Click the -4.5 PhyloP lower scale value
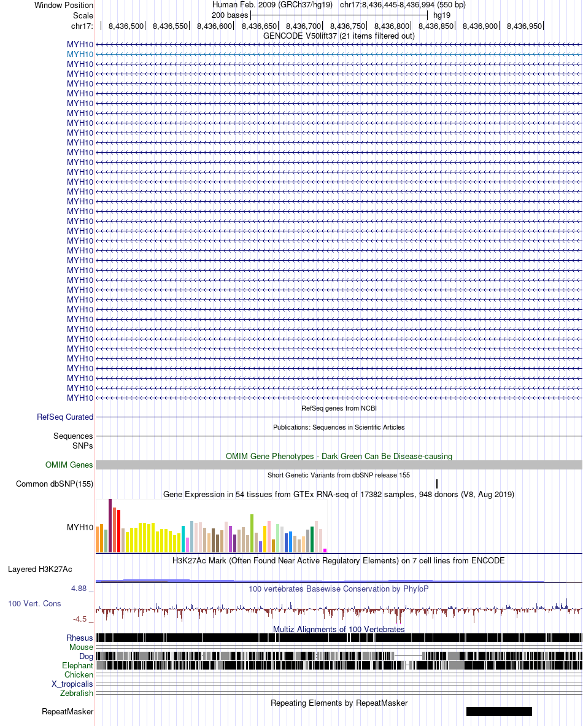Viewport: 583px width, 726px height. (80, 619)
